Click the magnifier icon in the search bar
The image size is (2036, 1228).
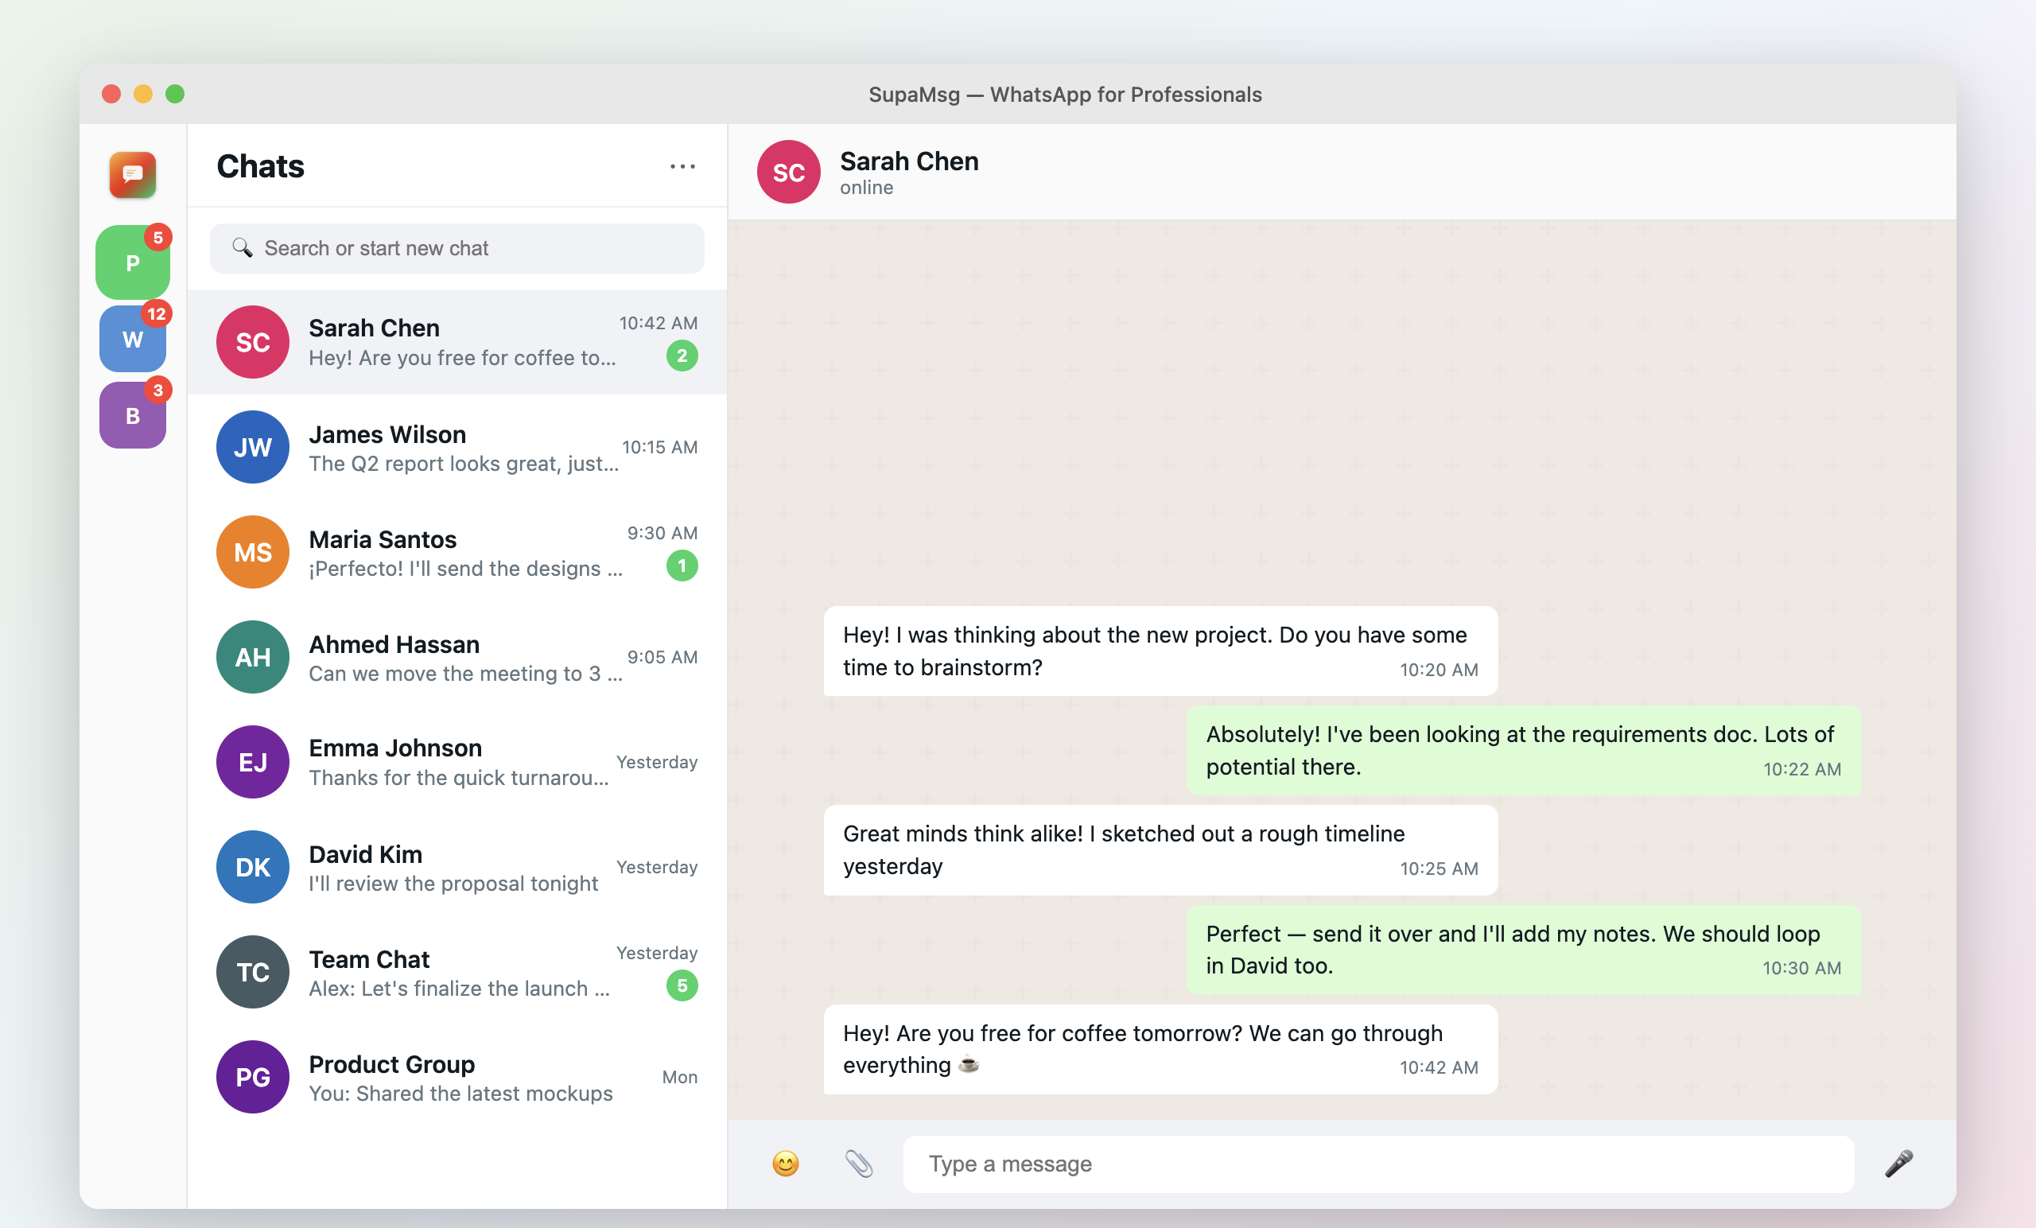click(243, 248)
